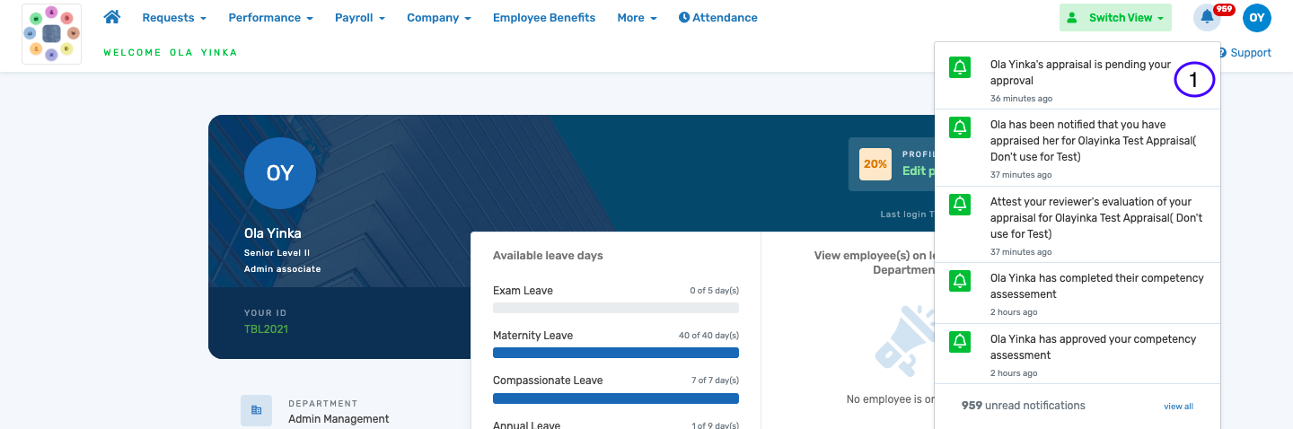Expand the Requests dropdown menu
Screen dimensions: 1293x429
click(174, 18)
